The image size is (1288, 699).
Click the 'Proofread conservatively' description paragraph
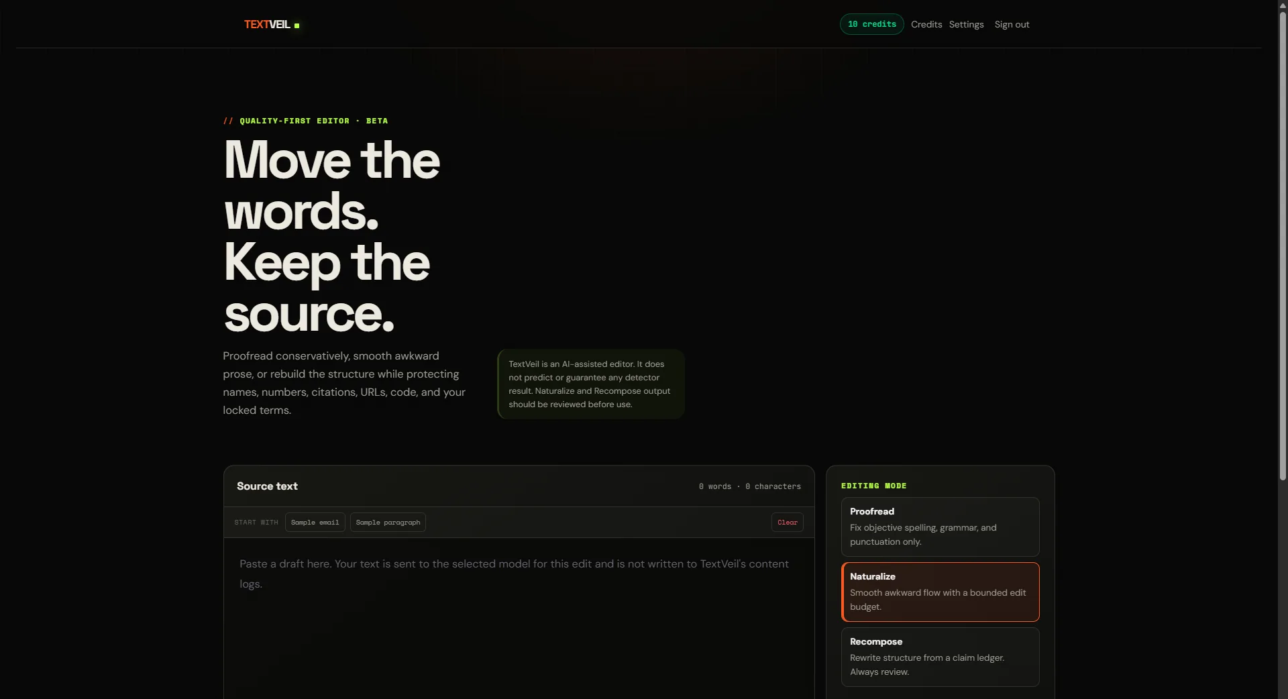click(345, 383)
